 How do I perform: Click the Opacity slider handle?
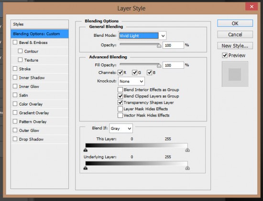coord(159,45)
